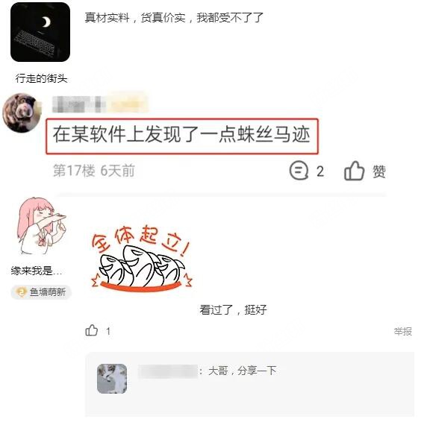Tap the large thumbs-up icon beside 赞
The width and height of the screenshot is (421, 422).
click(354, 171)
